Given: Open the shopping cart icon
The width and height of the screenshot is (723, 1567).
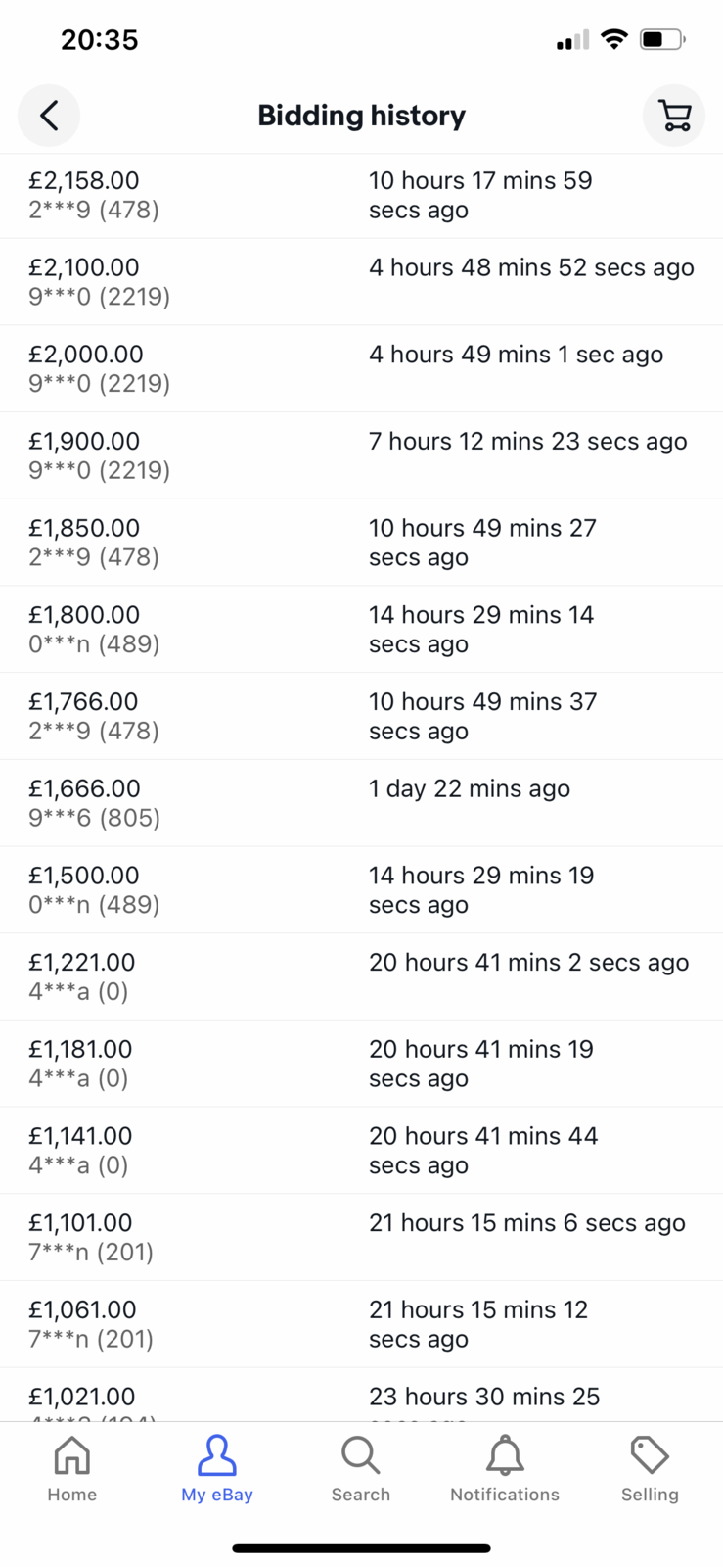Looking at the screenshot, I should click(x=674, y=116).
